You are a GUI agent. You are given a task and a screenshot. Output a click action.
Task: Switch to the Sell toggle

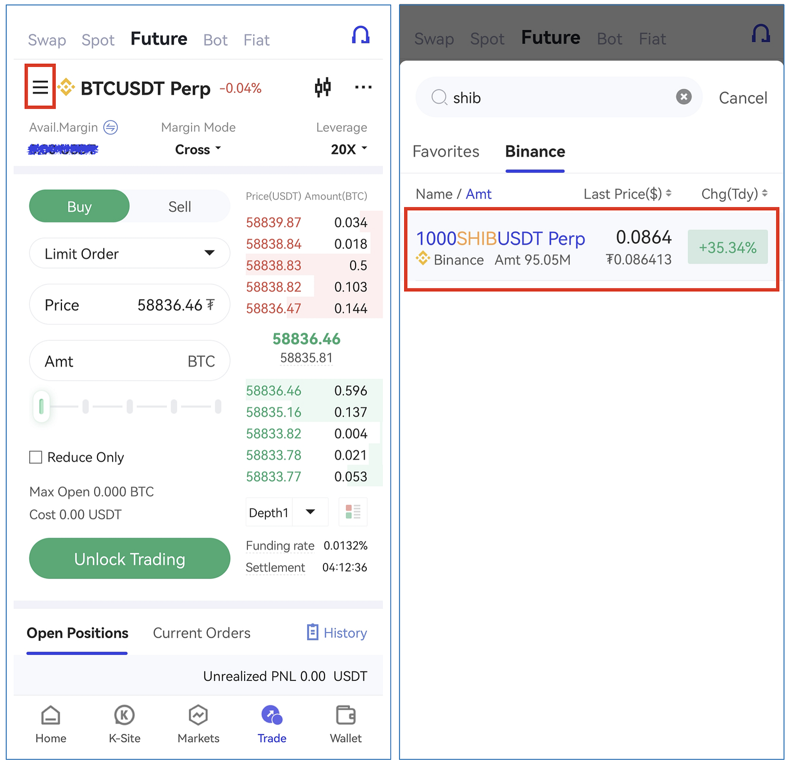point(180,206)
